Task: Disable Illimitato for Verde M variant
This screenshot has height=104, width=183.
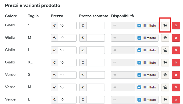Action: 139,87
